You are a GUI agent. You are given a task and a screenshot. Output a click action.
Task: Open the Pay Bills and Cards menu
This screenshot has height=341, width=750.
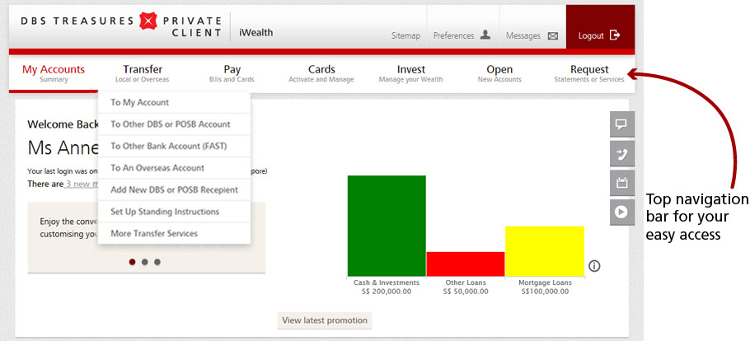coord(232,73)
